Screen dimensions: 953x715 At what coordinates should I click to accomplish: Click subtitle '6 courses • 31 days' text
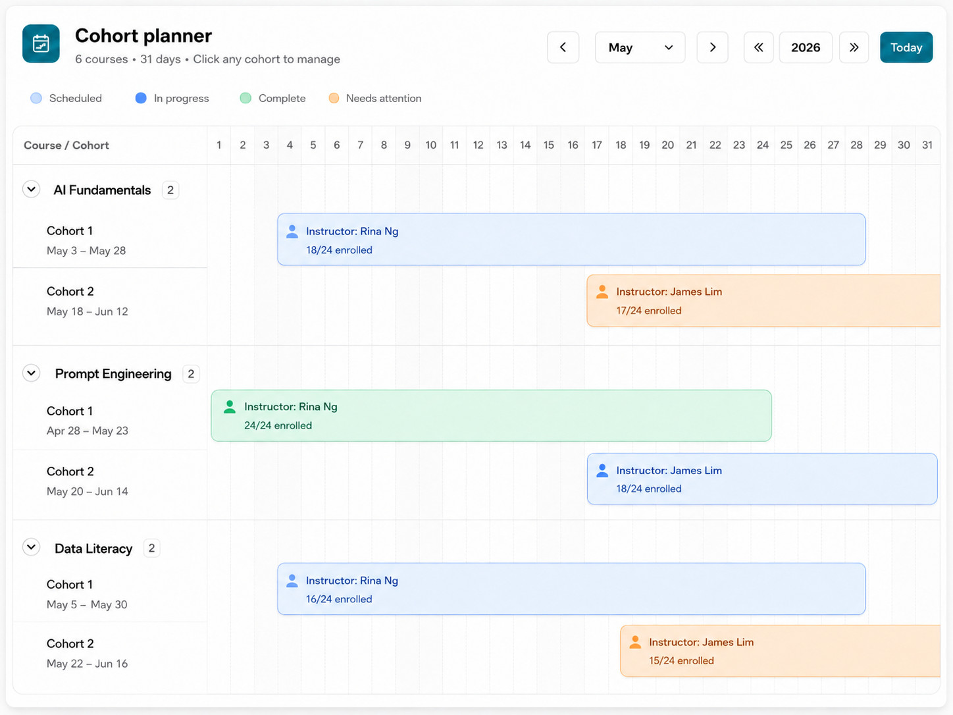click(x=128, y=59)
